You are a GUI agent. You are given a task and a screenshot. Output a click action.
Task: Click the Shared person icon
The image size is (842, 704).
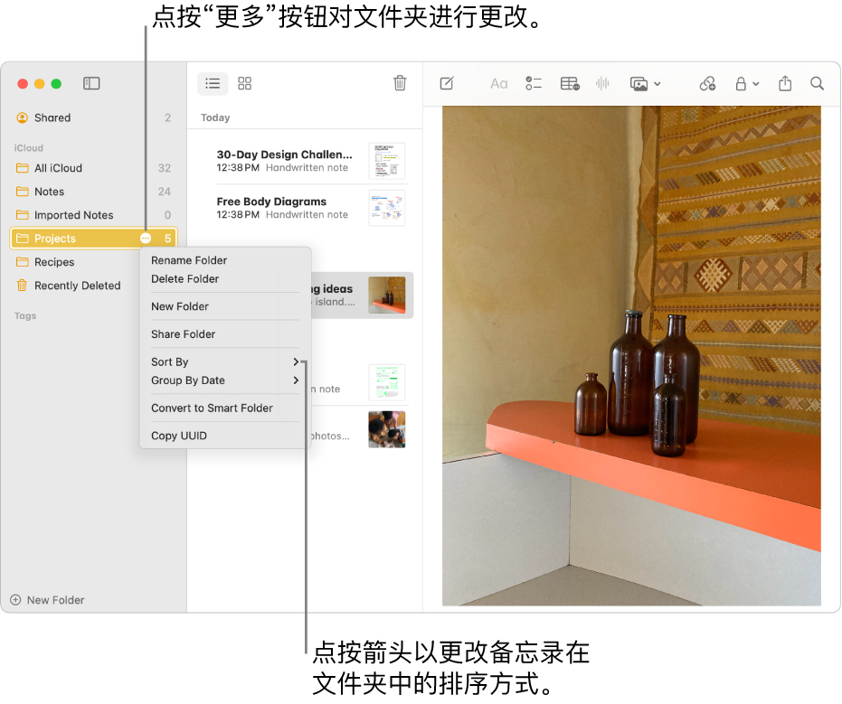22,117
